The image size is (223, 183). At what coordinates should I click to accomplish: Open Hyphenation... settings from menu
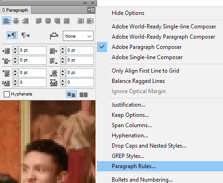click(x=130, y=136)
